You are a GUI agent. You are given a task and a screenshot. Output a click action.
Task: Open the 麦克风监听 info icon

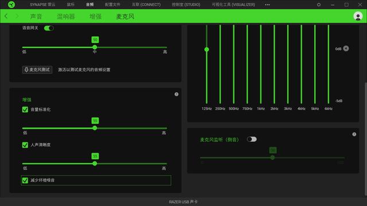354,134
